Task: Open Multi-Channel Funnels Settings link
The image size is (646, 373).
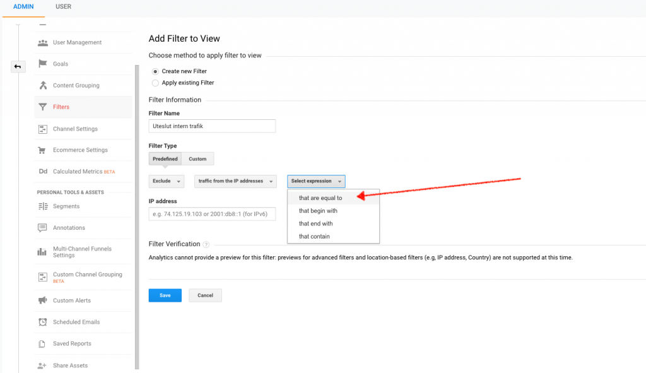Action: pos(83,252)
